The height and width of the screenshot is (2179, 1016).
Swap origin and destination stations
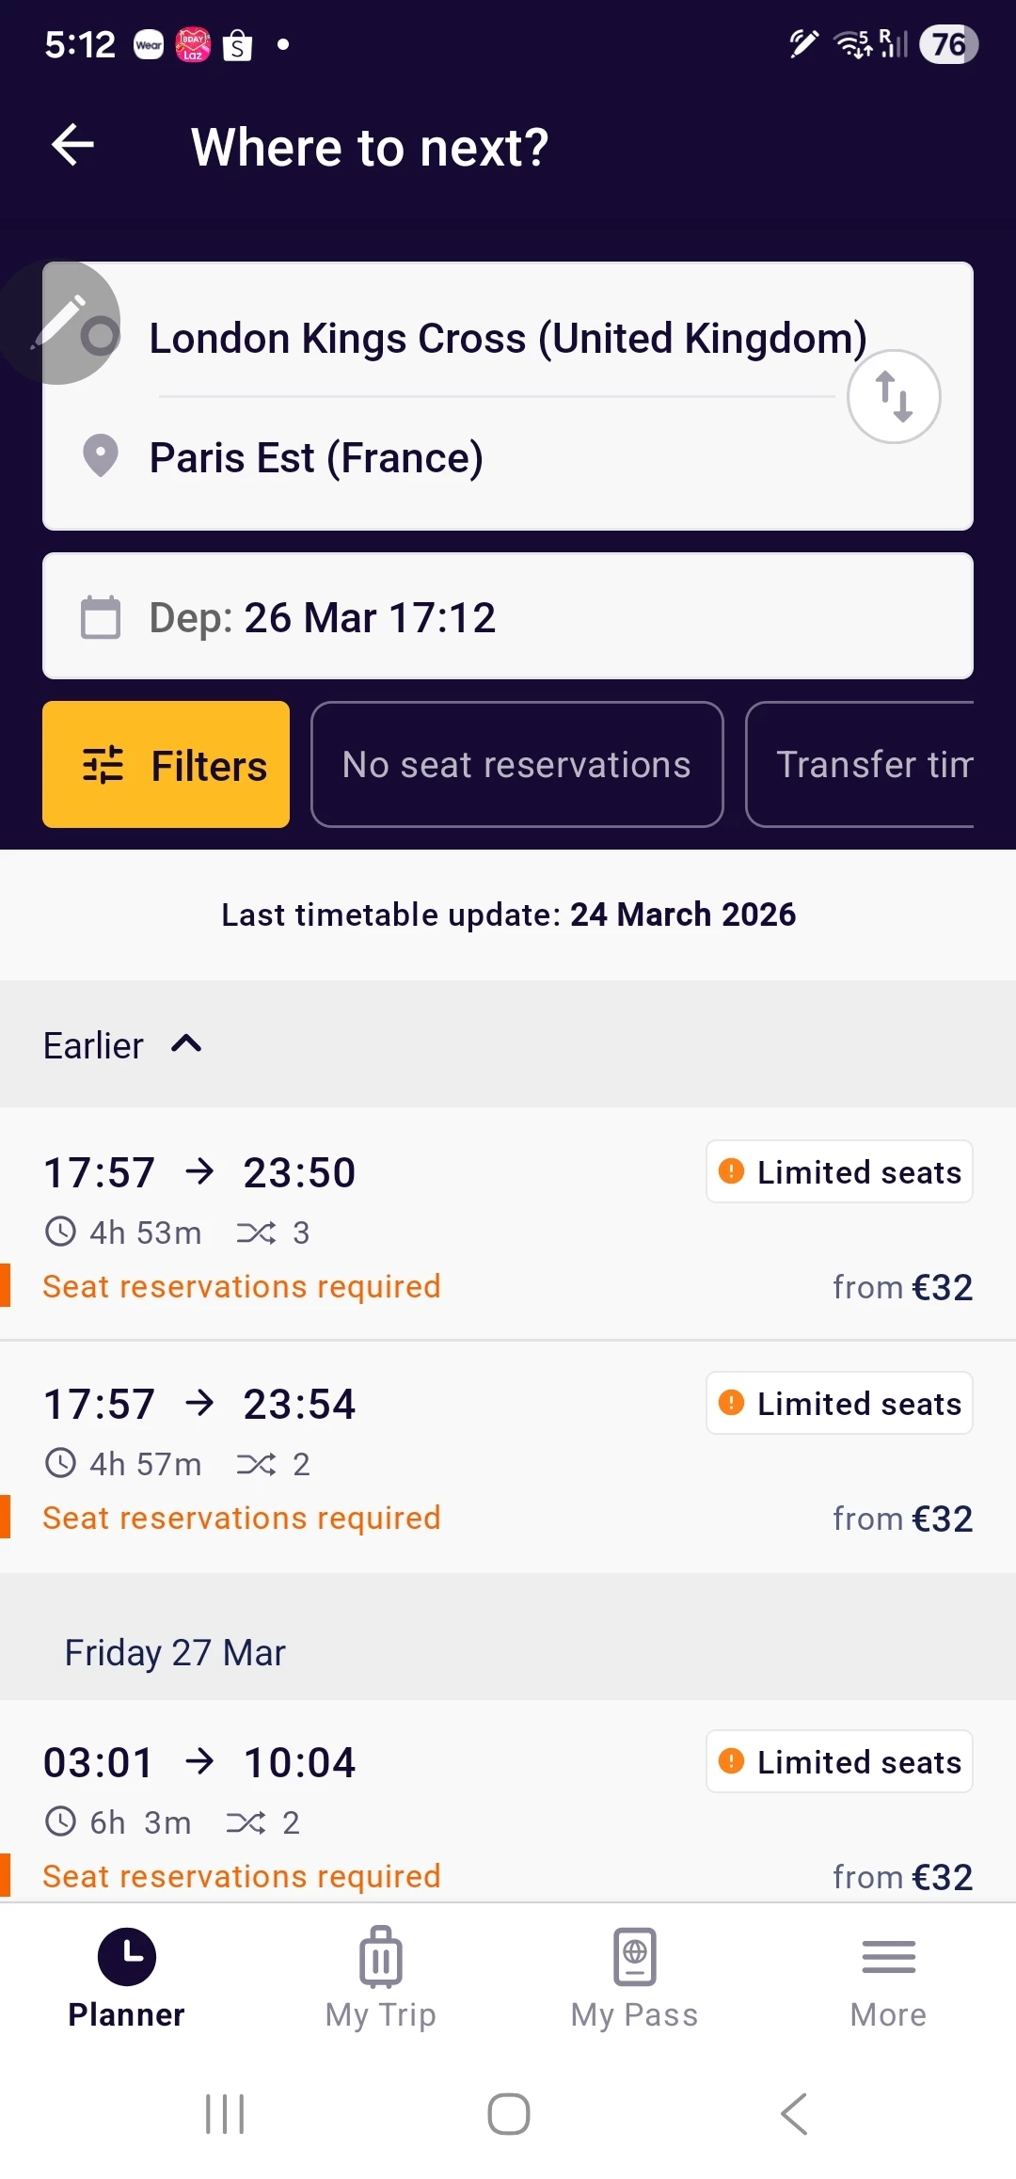(893, 396)
